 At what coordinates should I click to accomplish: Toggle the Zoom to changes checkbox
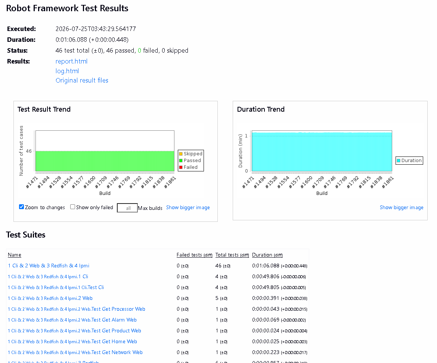[x=21, y=207]
